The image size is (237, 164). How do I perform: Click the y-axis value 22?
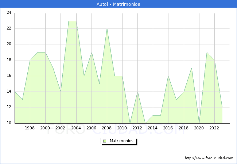coord(9,28)
